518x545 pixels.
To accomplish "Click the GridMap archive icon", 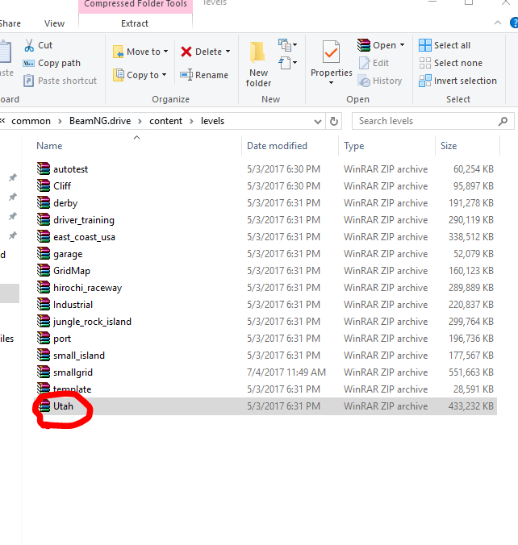I will pos(44,270).
